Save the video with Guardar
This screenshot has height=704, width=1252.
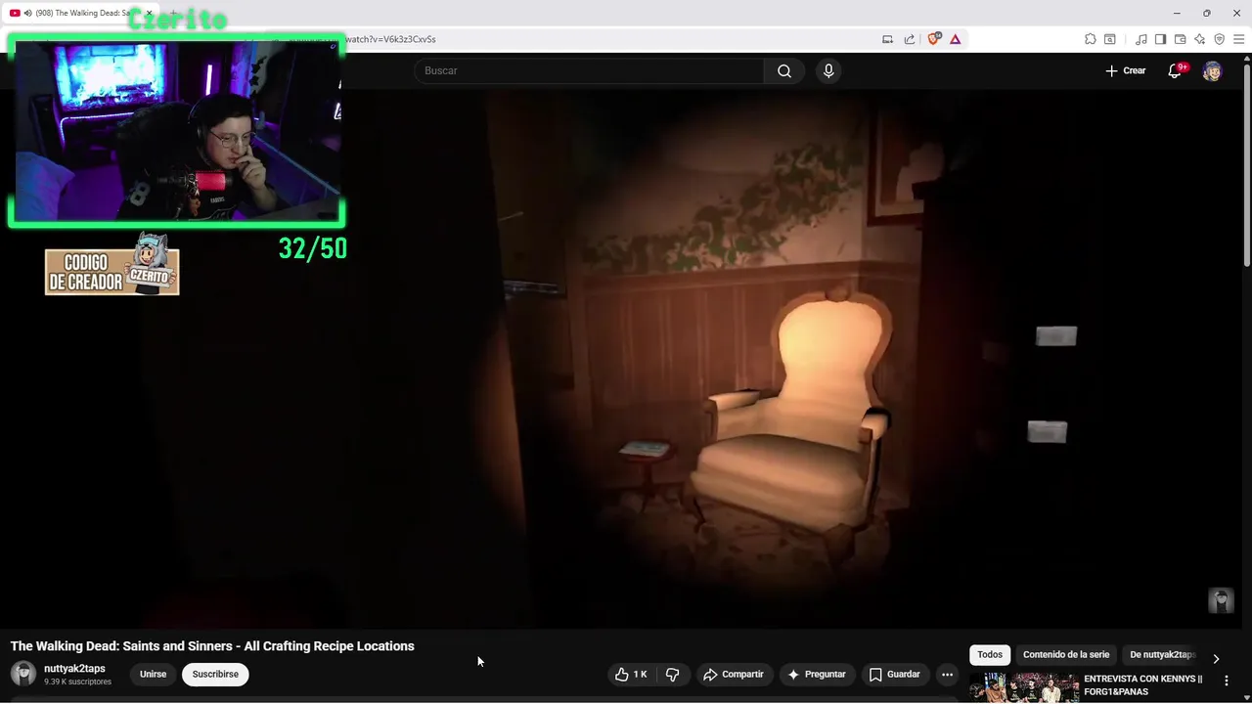(x=894, y=674)
